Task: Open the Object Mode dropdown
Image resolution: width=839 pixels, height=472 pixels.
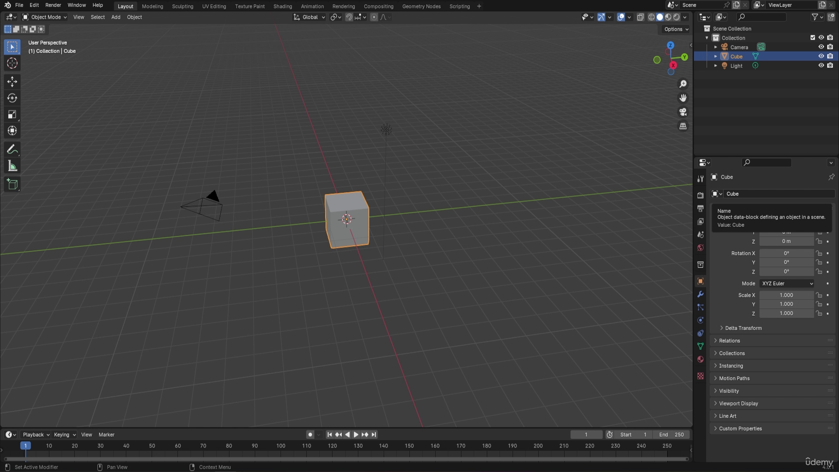Action: (x=45, y=17)
